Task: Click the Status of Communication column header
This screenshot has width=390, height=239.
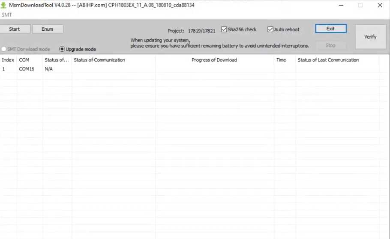Action: pyautogui.click(x=114, y=60)
